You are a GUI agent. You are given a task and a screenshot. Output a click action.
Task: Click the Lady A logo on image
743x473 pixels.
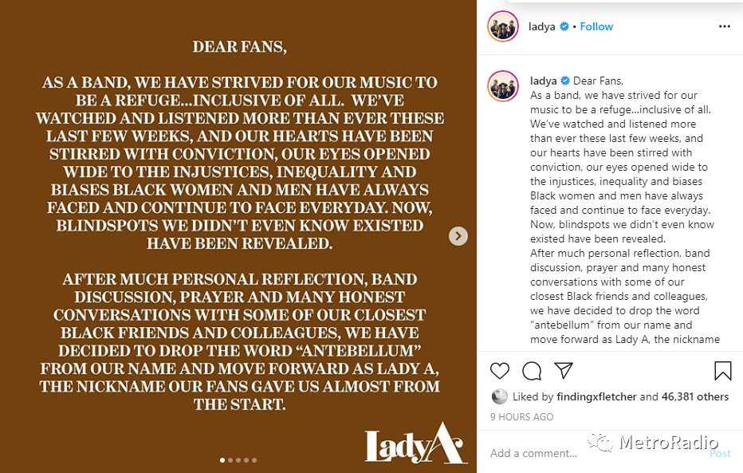(415, 447)
